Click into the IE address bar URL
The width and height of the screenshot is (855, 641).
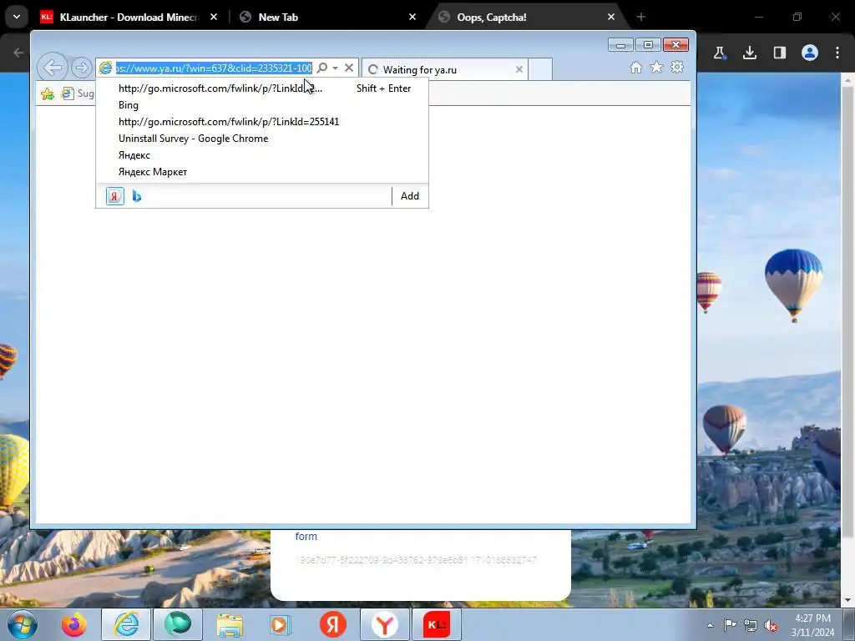(x=213, y=68)
